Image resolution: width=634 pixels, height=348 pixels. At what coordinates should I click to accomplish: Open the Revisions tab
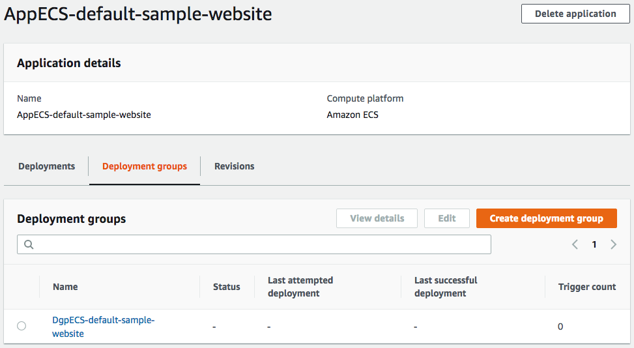[234, 166]
